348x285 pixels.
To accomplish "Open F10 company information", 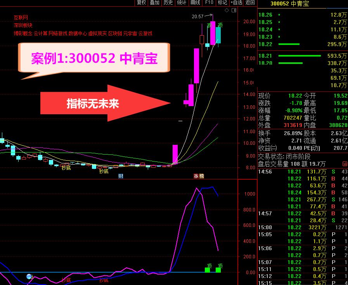I will tap(209, 3).
